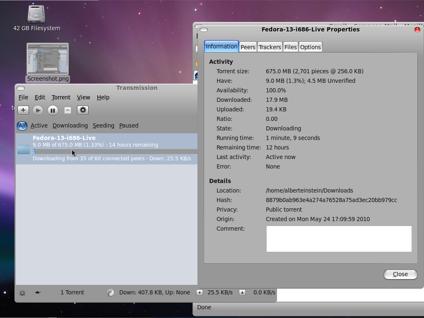Click 'Created on Mon May 24 17:09:59 2010'

(x=318, y=219)
